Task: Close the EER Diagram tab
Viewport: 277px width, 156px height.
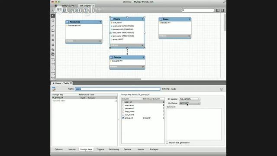Action: click(93, 6)
